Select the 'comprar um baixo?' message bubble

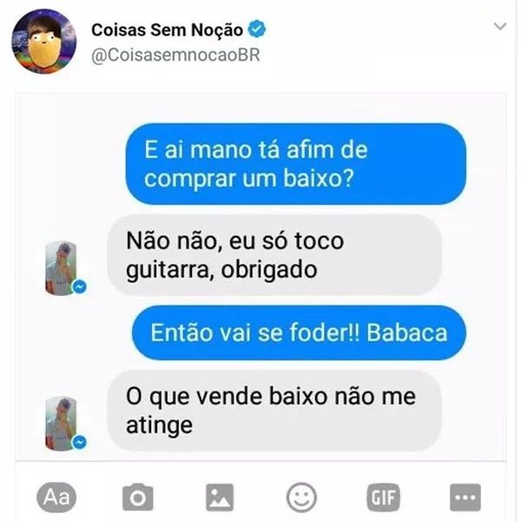[296, 164]
